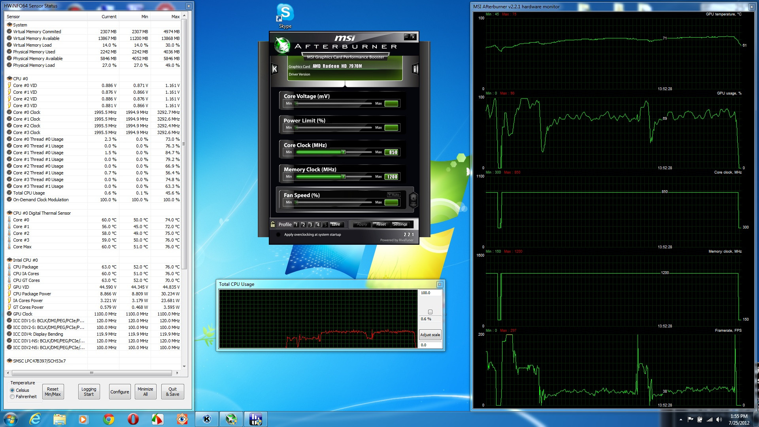The width and height of the screenshot is (759, 427).
Task: Click Adjust scale in CPU Usage graph
Action: [x=430, y=335]
